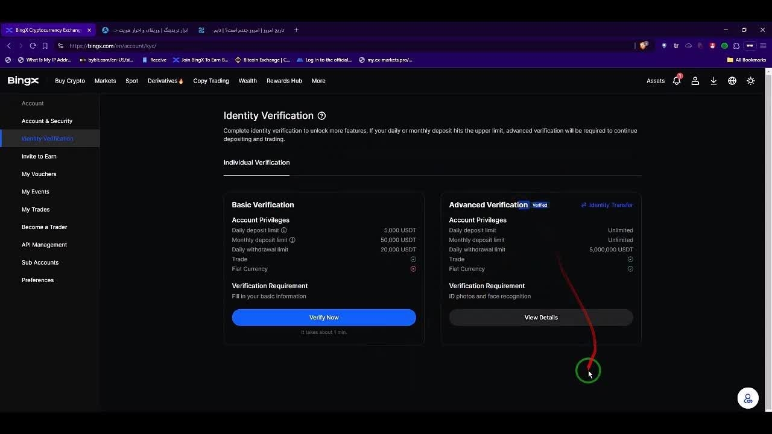Image resolution: width=772 pixels, height=434 pixels.
Task: Click the download app icon
Action: [713, 81]
